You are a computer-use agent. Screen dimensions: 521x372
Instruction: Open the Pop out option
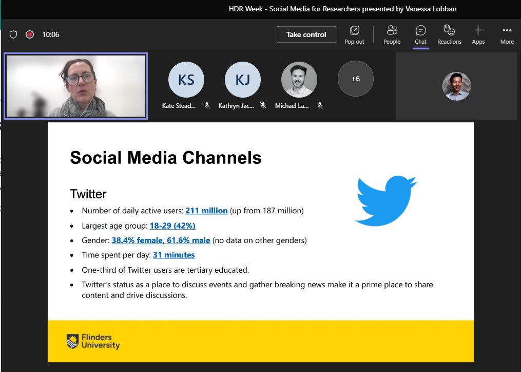click(354, 34)
